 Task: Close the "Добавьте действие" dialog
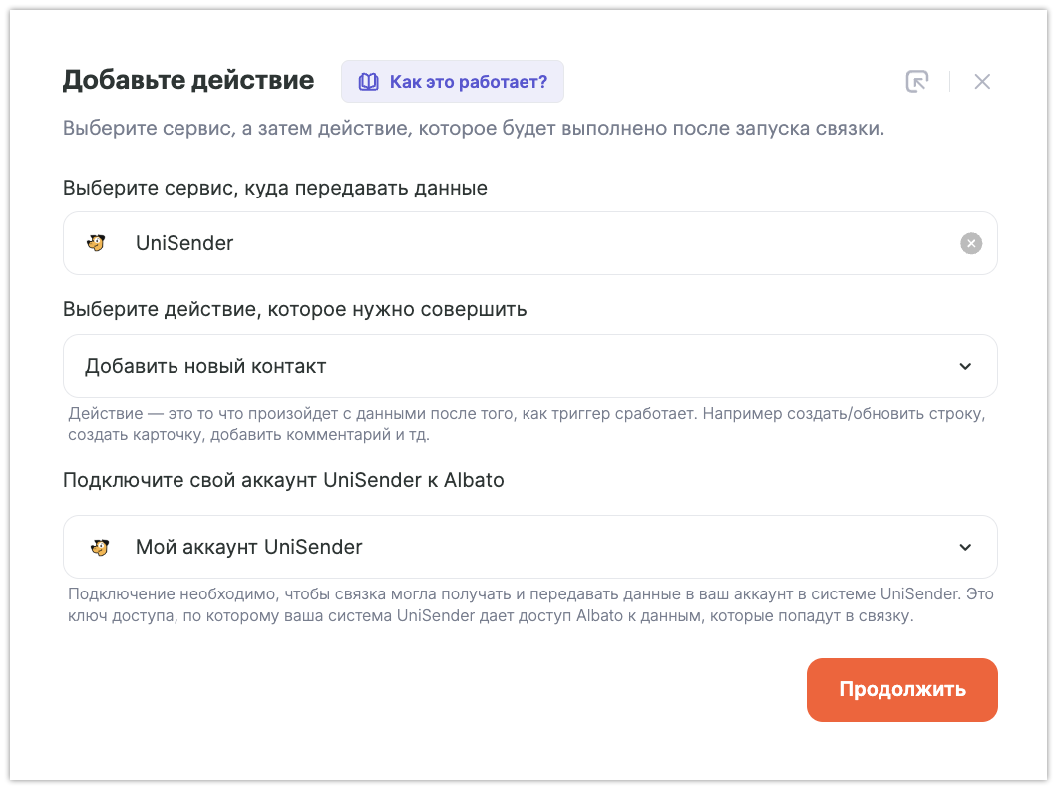(982, 82)
